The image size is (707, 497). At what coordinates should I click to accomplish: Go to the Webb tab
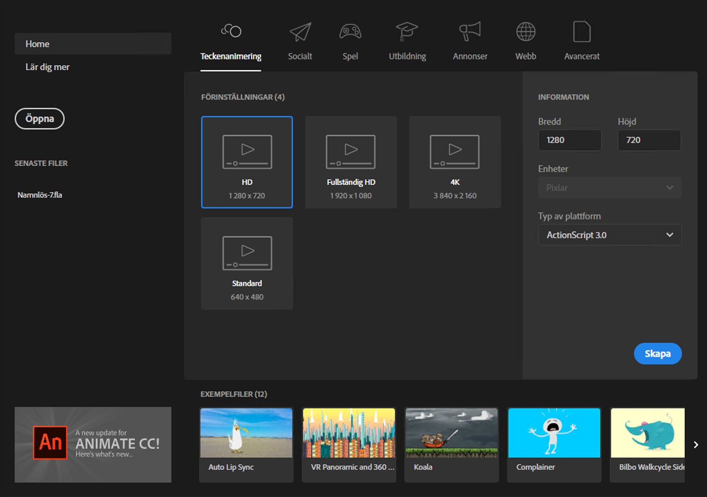tap(526, 56)
